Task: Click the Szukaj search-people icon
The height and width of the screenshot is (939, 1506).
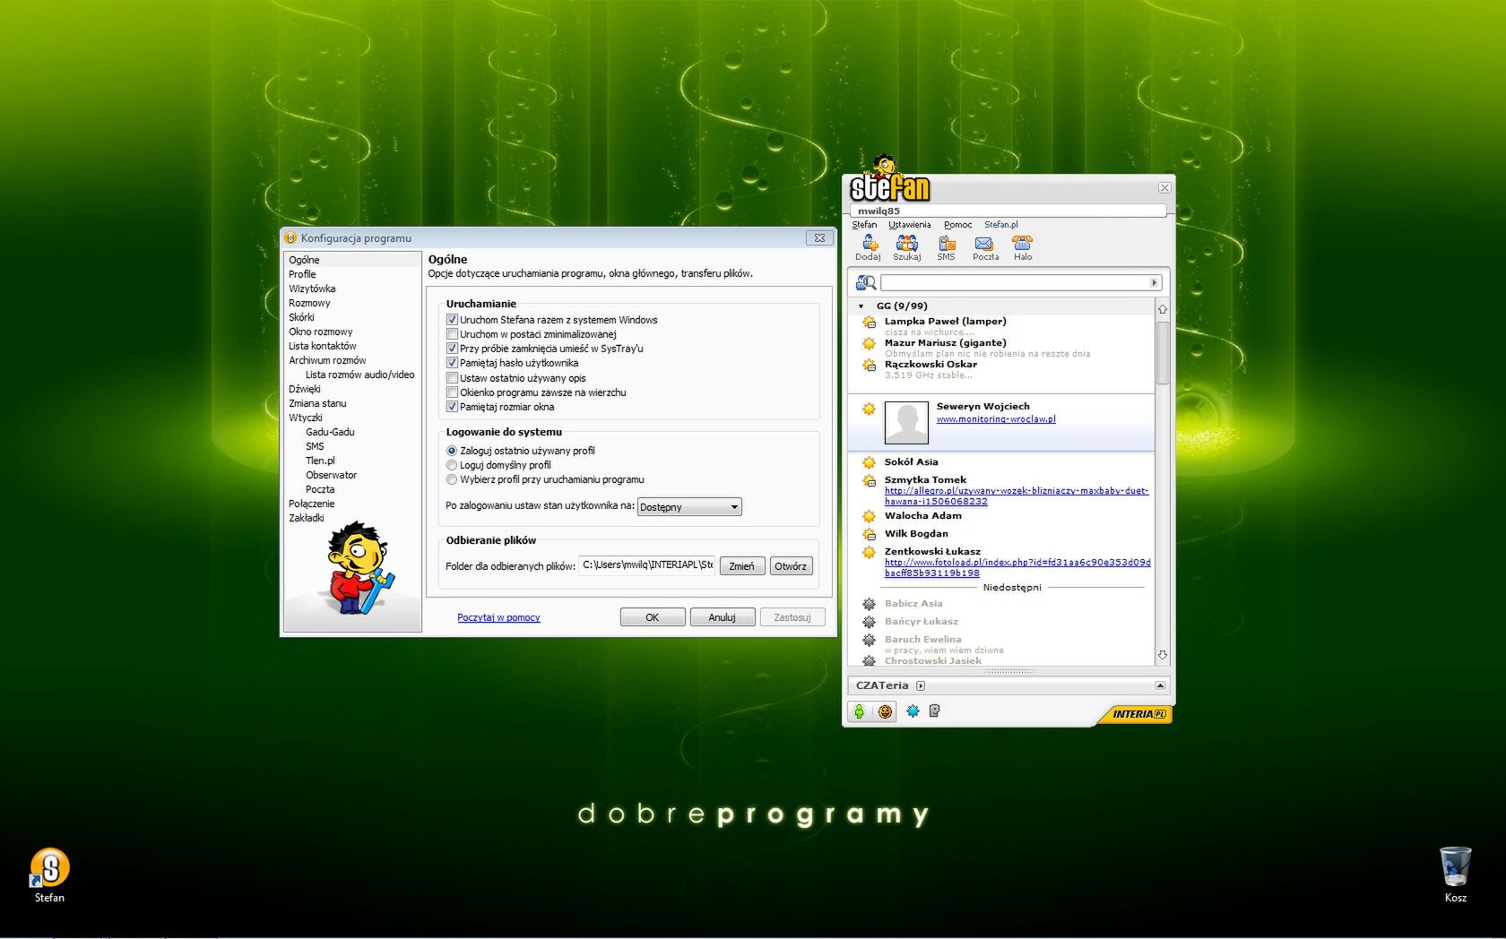Action: 906,244
